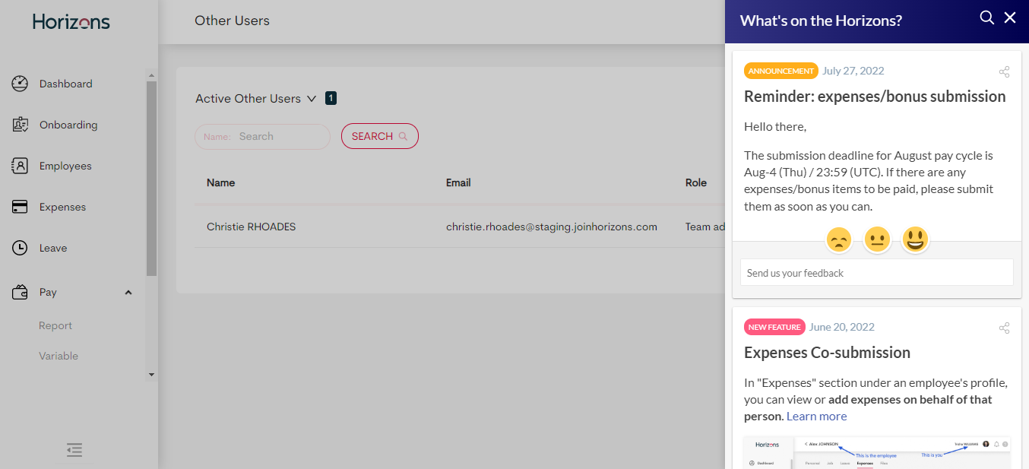The image size is (1029, 469).
Task: Open the Employees page
Action: point(65,166)
